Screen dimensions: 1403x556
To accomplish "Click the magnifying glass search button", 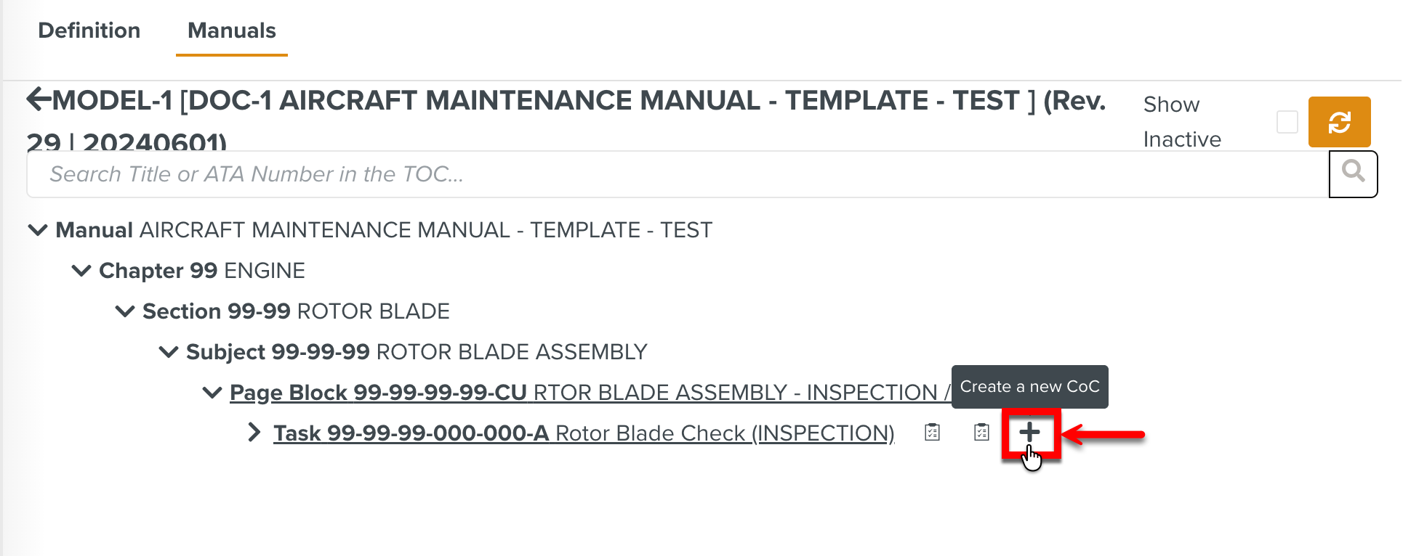I will point(1353,173).
